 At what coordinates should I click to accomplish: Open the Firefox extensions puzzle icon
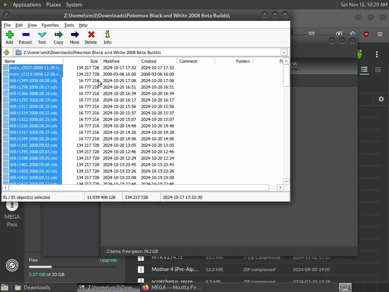pyautogui.click(x=353, y=34)
